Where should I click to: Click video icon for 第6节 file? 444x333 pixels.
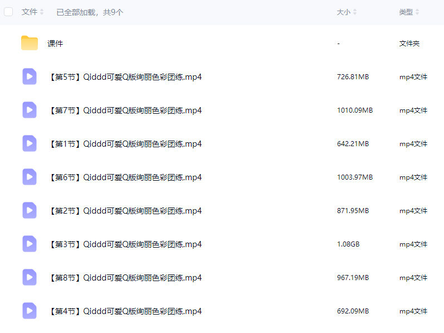click(x=30, y=177)
